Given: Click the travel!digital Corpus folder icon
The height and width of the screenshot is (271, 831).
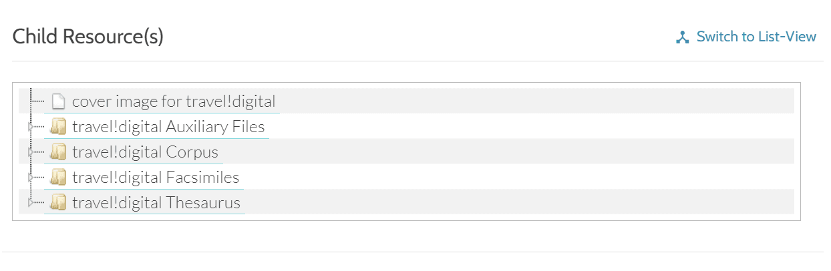Looking at the screenshot, I should (58, 152).
